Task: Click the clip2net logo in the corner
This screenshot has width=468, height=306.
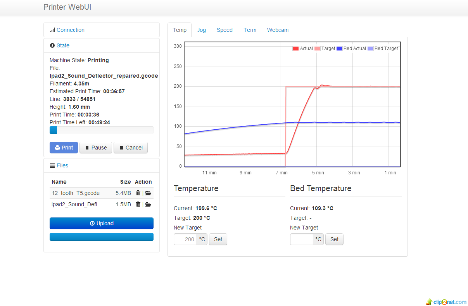Action: [446, 302]
